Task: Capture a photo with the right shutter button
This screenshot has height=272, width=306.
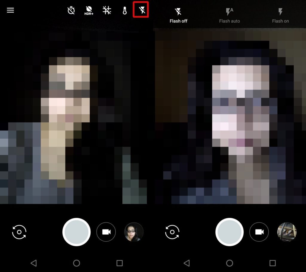Action: (229, 232)
